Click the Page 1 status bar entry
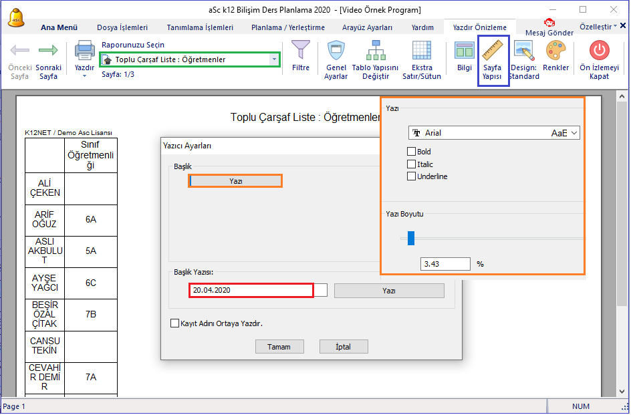631x415 pixels. point(14,406)
